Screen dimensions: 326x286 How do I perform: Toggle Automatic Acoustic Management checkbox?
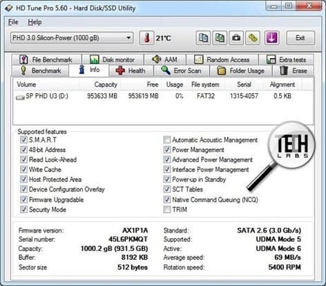[x=167, y=140]
